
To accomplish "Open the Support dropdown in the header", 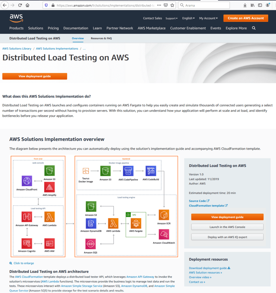I will coord(171,18).
